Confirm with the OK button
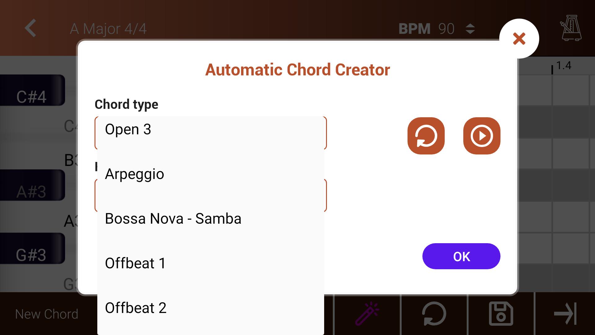595x335 pixels. point(461,256)
